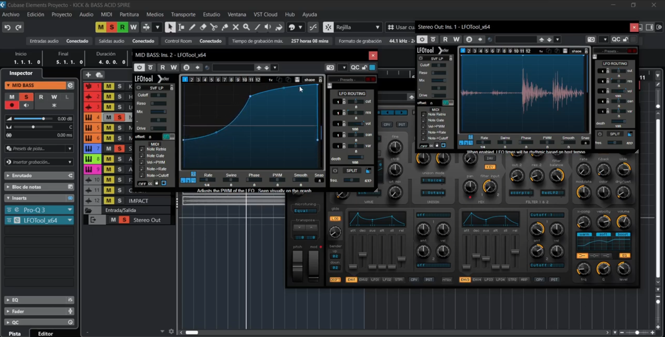Adjust the MID BASS volume slider
The height and width of the screenshot is (337, 665).
[x=43, y=119]
